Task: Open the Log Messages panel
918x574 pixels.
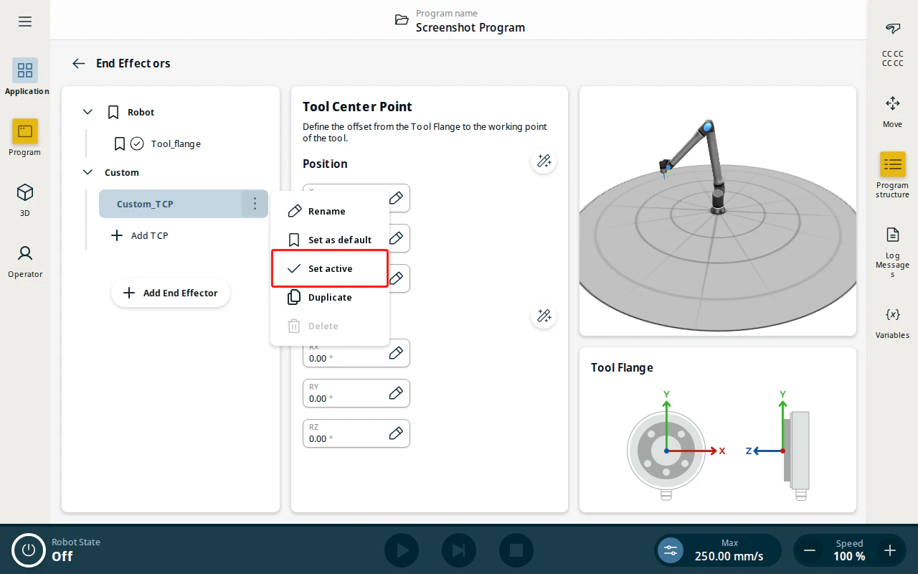Action: 893,252
